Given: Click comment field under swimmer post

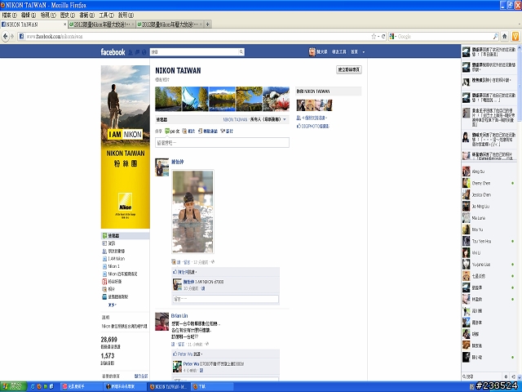Looking at the screenshot, I should (226, 299).
